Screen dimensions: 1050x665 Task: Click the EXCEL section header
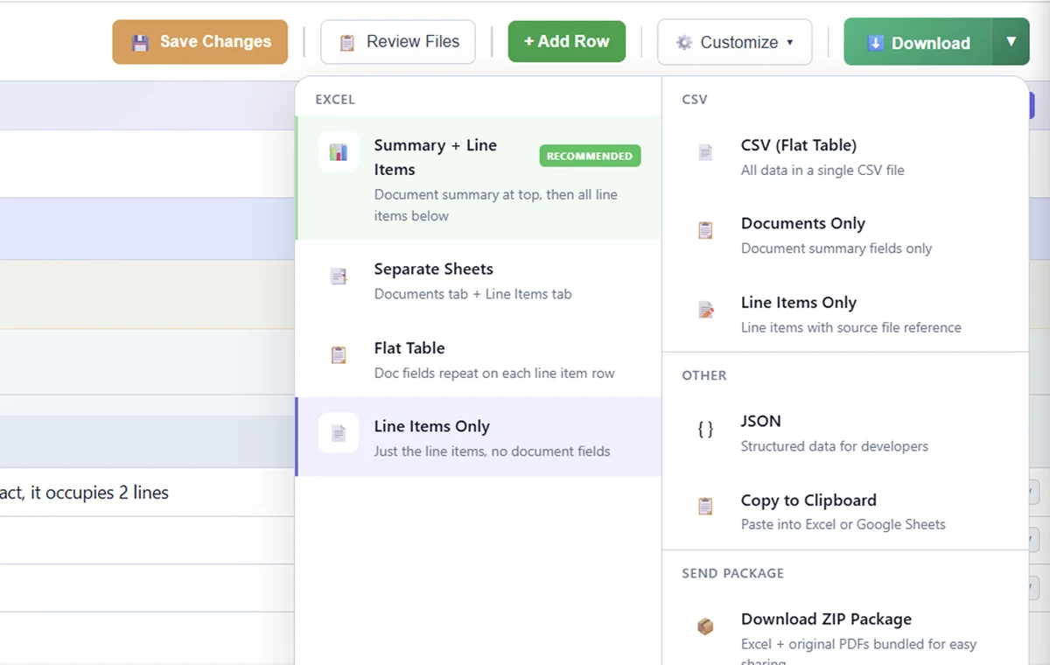click(335, 100)
